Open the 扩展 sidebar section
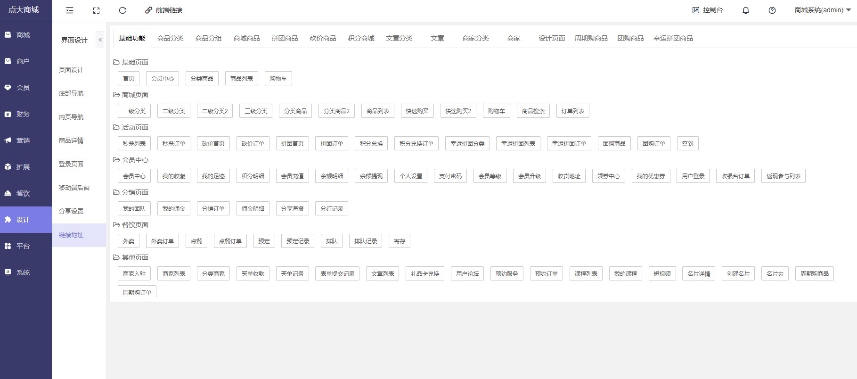 26,167
